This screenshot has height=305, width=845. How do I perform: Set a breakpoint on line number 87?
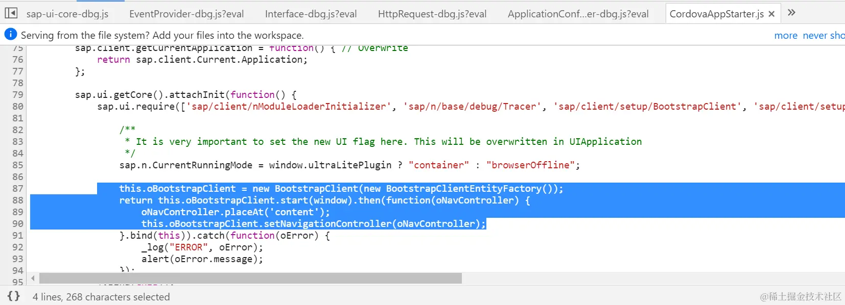click(x=18, y=188)
